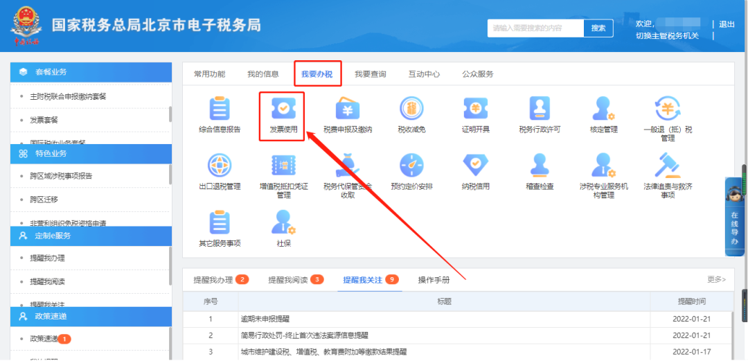The width and height of the screenshot is (748, 361).
Task: Select the 我要办税 tab
Action: [x=317, y=74]
